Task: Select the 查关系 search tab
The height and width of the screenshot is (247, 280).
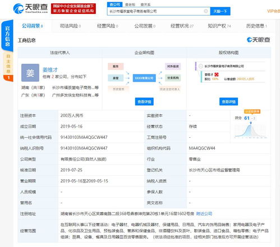Action: (145, 4)
